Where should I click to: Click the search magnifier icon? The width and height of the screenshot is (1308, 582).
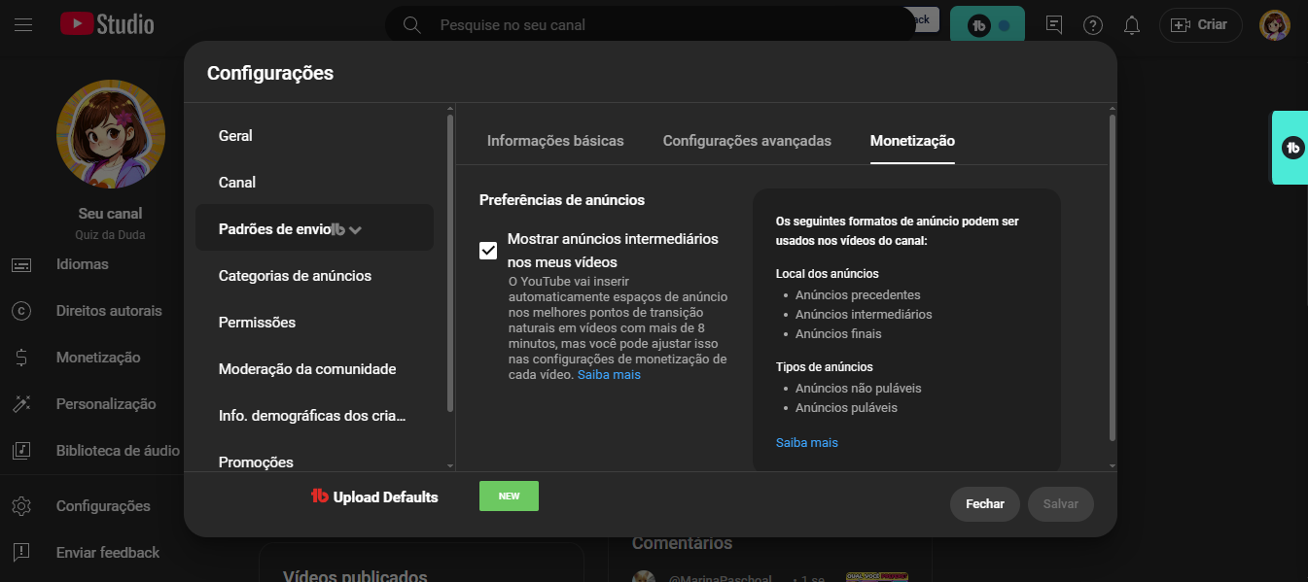[x=412, y=24]
